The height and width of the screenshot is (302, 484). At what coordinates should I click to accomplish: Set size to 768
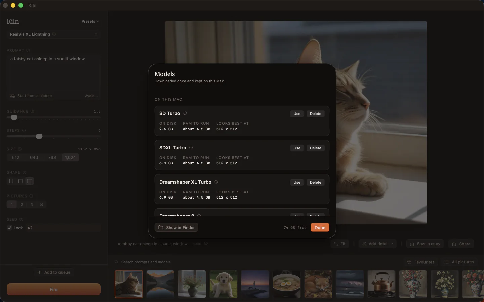click(52, 157)
